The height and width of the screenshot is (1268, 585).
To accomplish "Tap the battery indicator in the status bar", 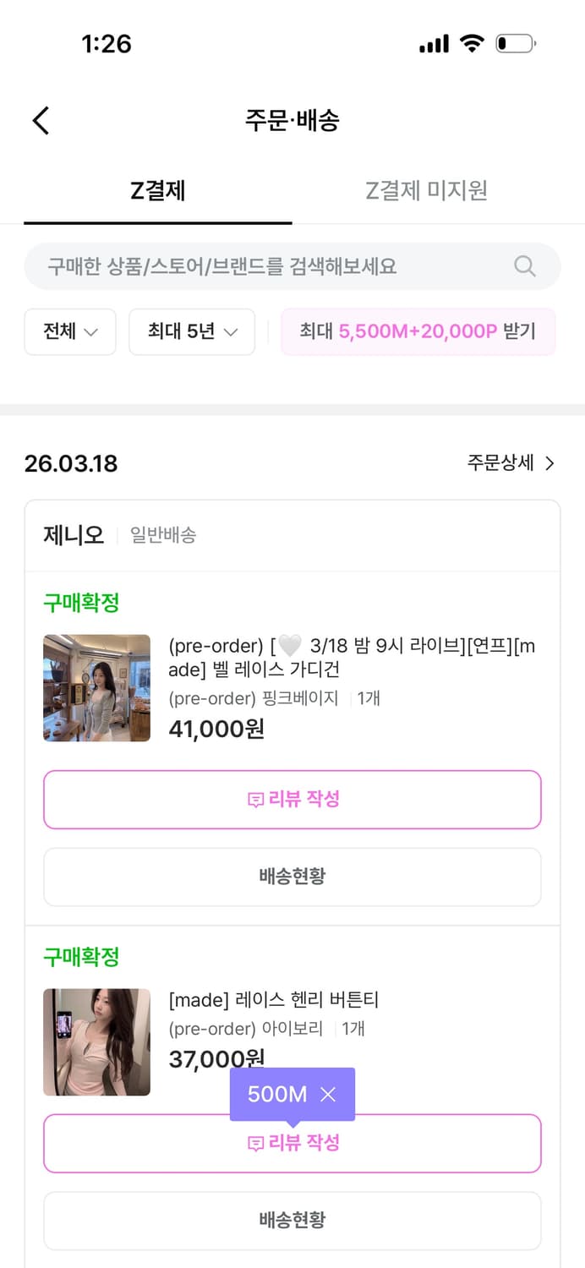I will click(x=517, y=43).
